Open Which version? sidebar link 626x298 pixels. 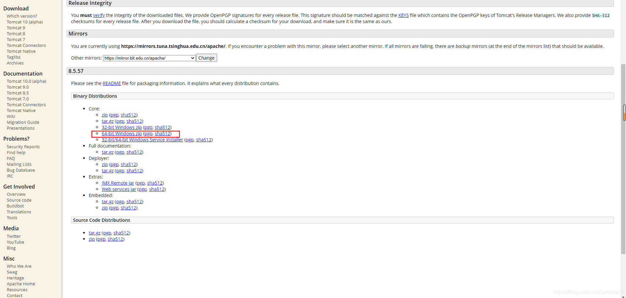pos(22,16)
